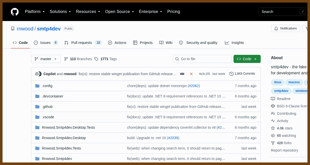The image size is (310, 165).
Task: Click the magnifier icon in Go to file
Action: pos(177,59)
